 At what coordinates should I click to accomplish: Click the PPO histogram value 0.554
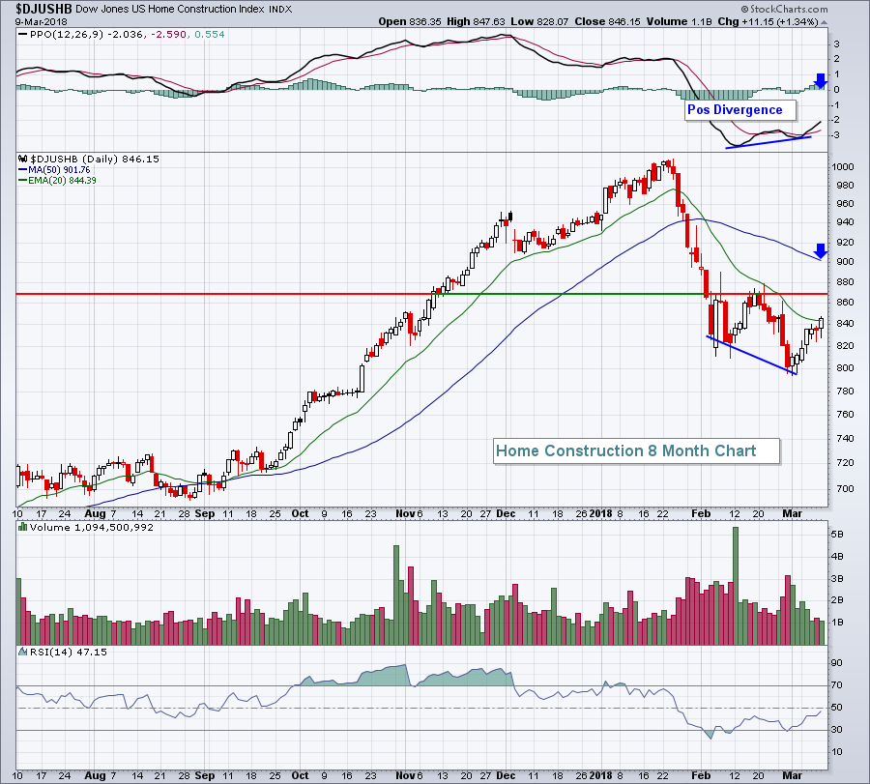pyautogui.click(x=209, y=35)
